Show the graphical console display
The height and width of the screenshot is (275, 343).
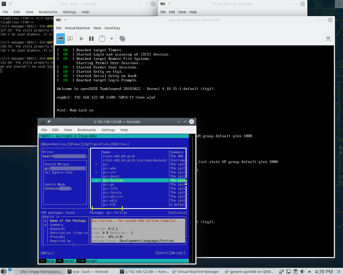coord(61,39)
